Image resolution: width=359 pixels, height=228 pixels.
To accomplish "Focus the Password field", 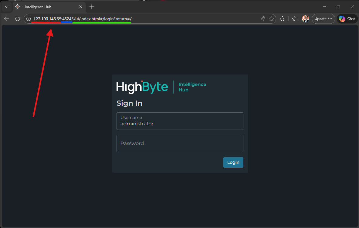I will [180, 144].
